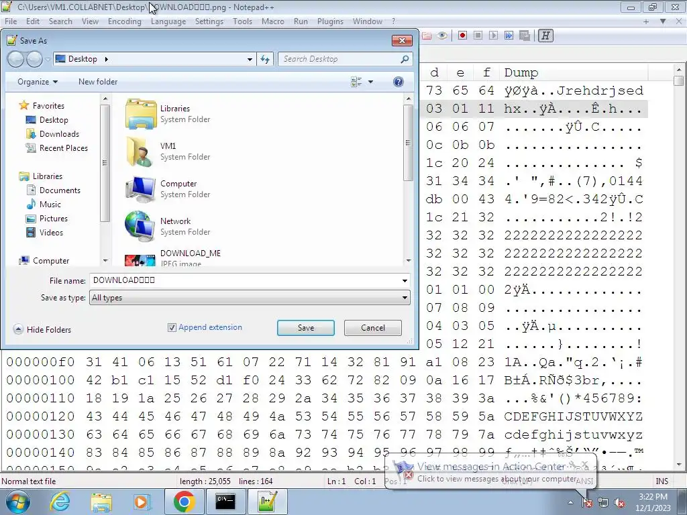
Task: Refresh the Desktop location in Save As
Action: point(265,59)
